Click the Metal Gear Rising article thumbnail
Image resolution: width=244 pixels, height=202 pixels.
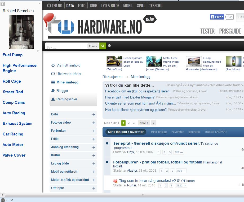pyautogui.click(x=154, y=62)
